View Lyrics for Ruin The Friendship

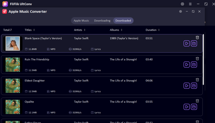point(96,70)
